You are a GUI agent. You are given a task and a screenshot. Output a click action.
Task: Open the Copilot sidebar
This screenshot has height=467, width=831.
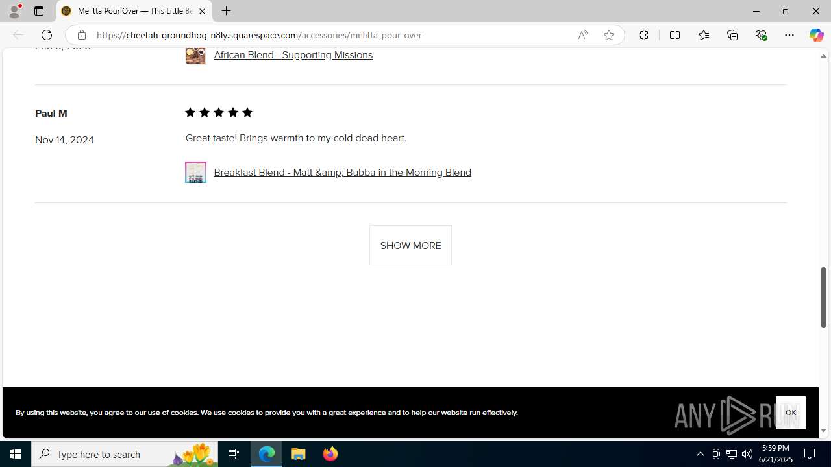coord(816,35)
